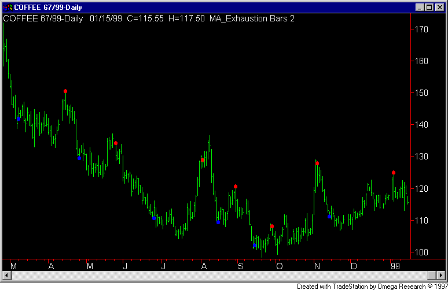The image size is (448, 290).
Task: Click the red dot in late May
Action: (116, 143)
